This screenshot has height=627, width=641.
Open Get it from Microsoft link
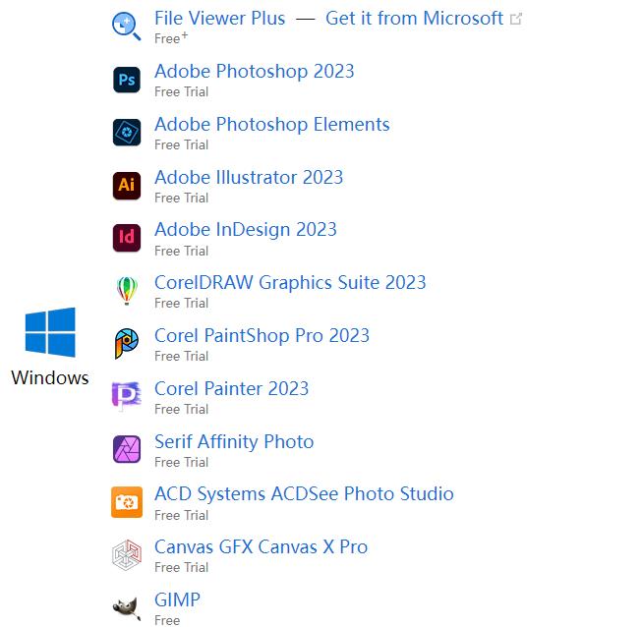(x=414, y=19)
